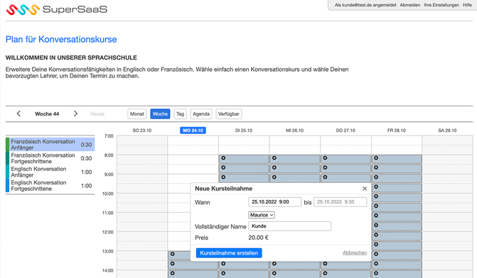This screenshot has height=278, width=477.
Task: Close the Neue Kursteilnahme dialog
Action: point(365,189)
